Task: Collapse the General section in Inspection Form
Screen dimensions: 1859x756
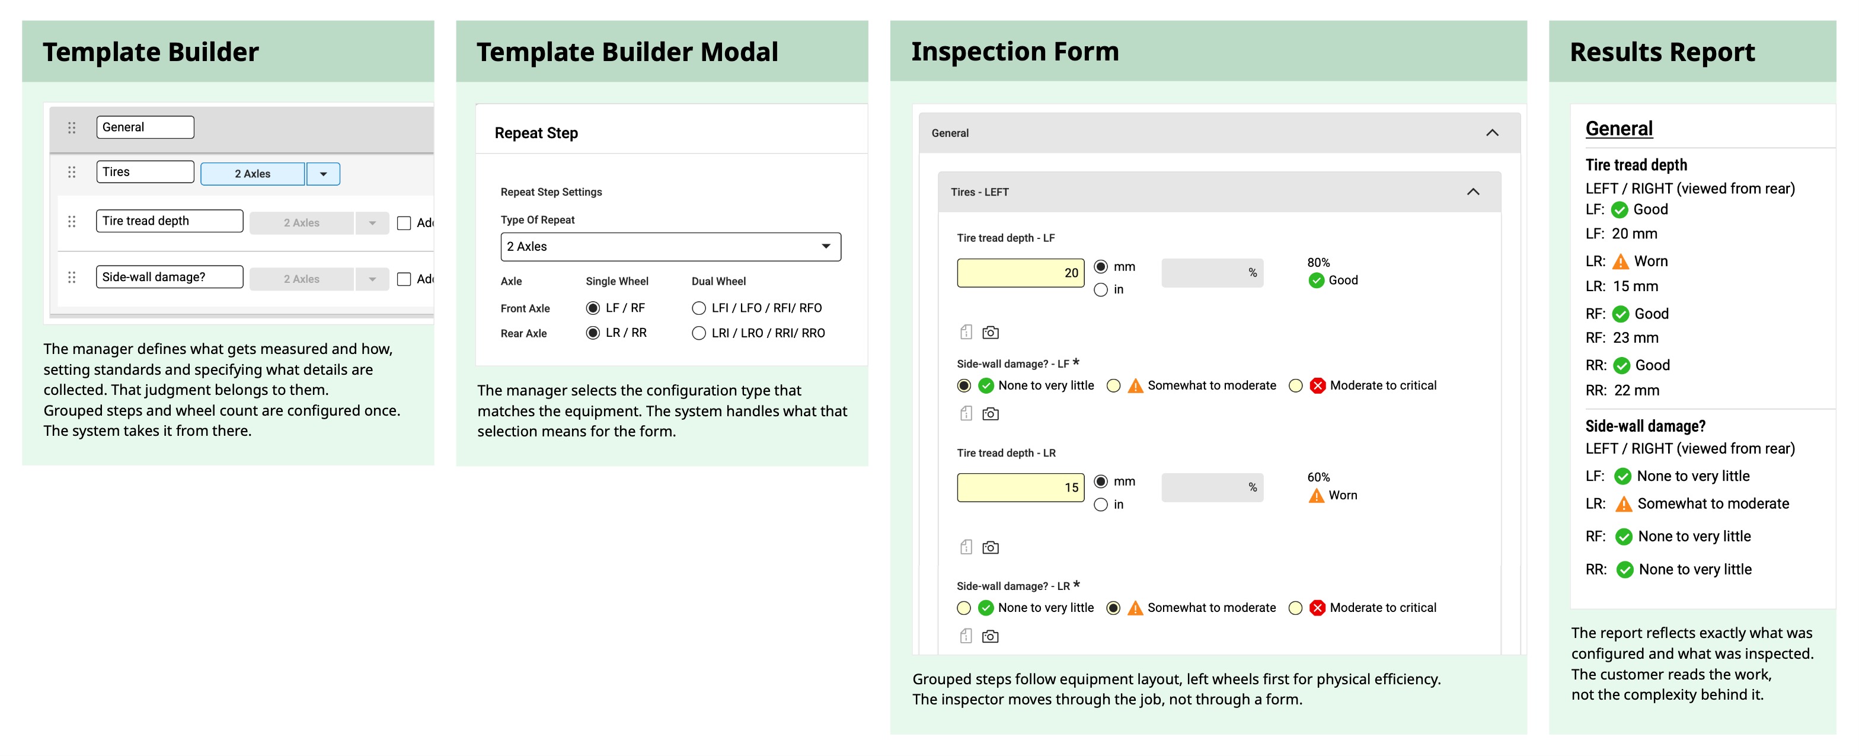Action: tap(1491, 133)
